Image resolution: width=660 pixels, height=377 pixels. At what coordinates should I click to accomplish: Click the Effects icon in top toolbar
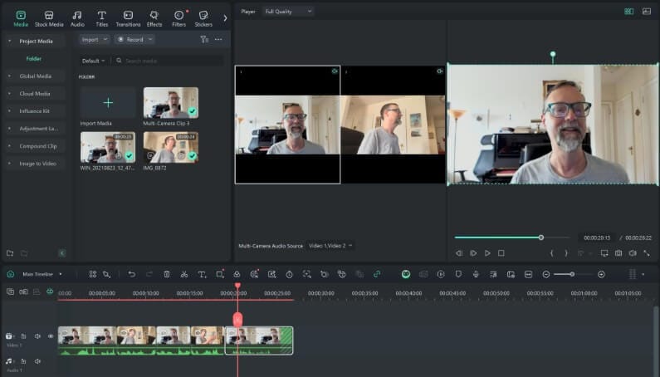coord(154,18)
